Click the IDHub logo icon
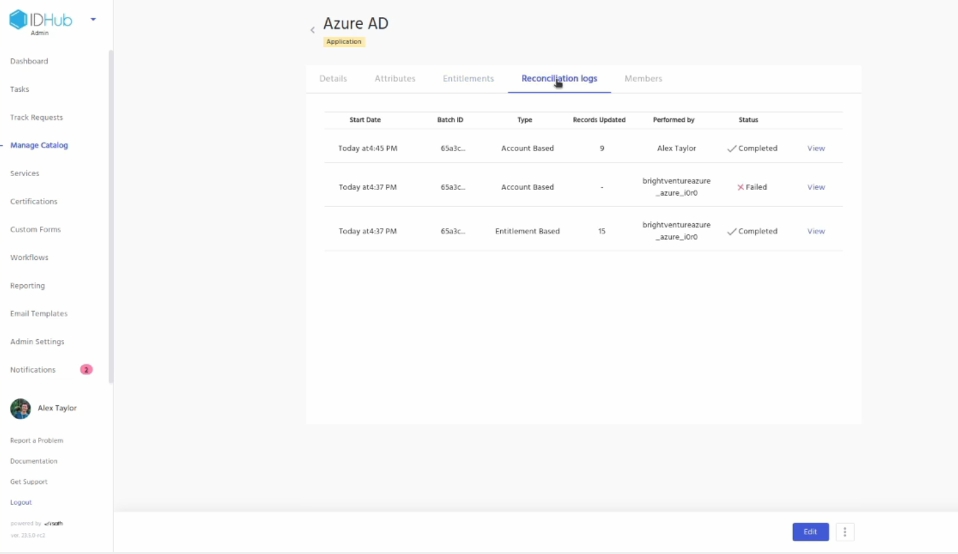The height and width of the screenshot is (554, 958). point(18,20)
